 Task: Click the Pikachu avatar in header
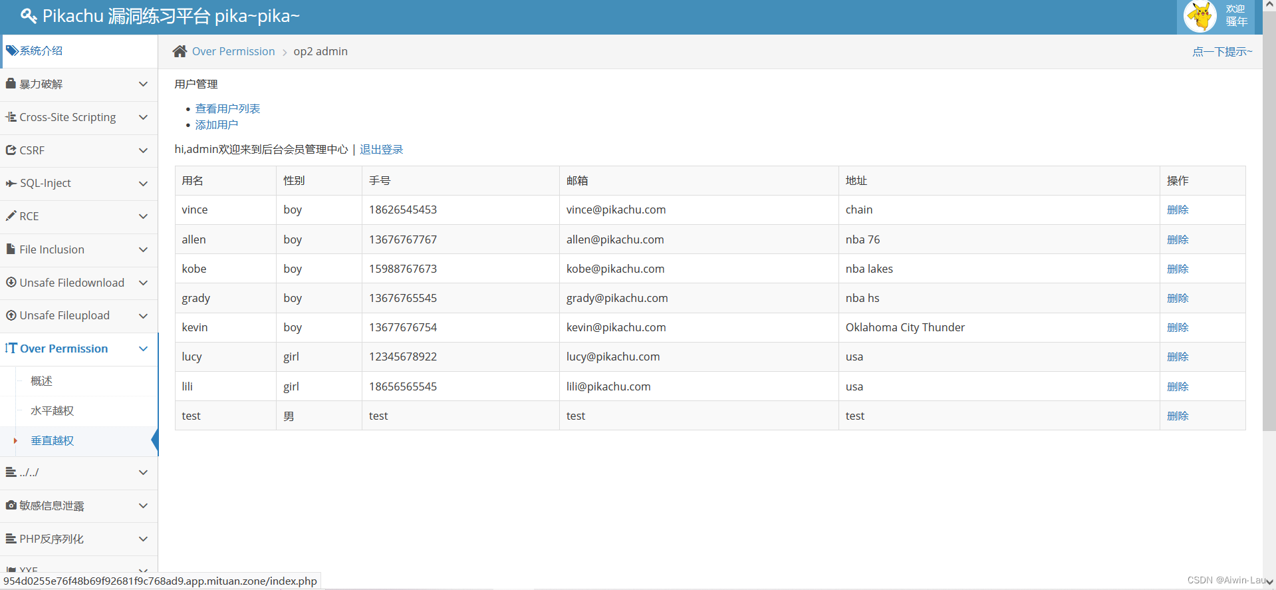tap(1200, 17)
